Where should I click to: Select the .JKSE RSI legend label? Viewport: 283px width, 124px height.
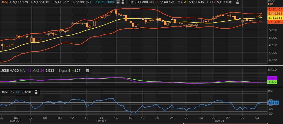7,92
